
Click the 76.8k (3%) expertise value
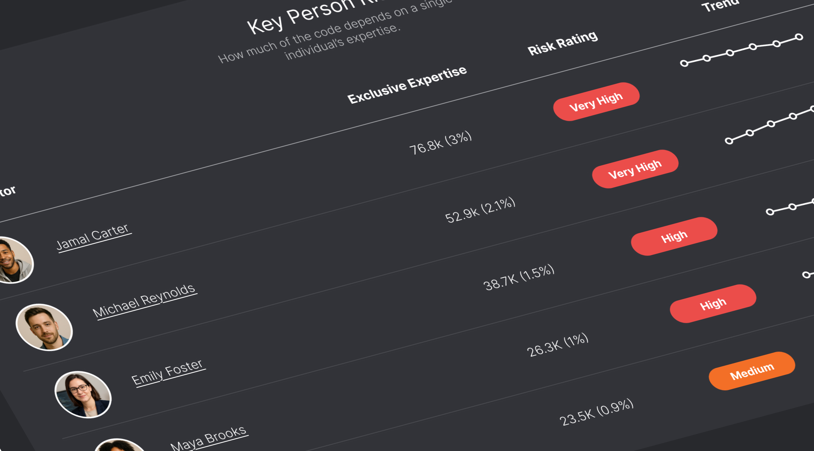point(440,143)
